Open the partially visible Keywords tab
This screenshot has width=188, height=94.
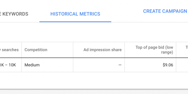[14, 14]
